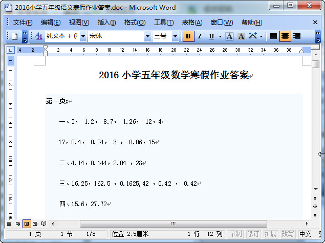Toggle Italic formatting
This screenshot has height=243, width=325.
[x=200, y=36]
